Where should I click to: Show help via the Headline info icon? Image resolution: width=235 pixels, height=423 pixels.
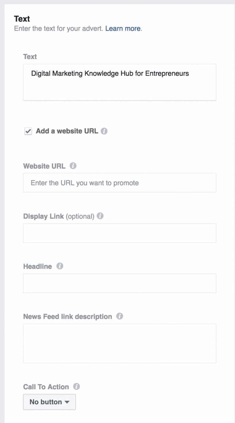tap(60, 266)
